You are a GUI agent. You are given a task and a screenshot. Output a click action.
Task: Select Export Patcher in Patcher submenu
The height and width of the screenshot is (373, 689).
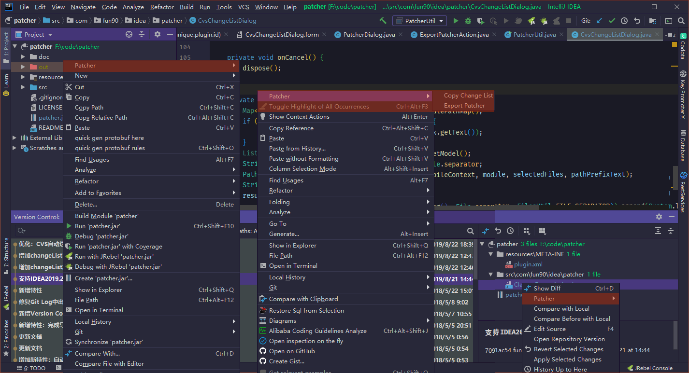tap(464, 106)
